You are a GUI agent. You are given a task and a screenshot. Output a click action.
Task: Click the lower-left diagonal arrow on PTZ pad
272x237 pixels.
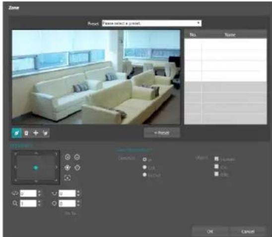tap(15, 180)
